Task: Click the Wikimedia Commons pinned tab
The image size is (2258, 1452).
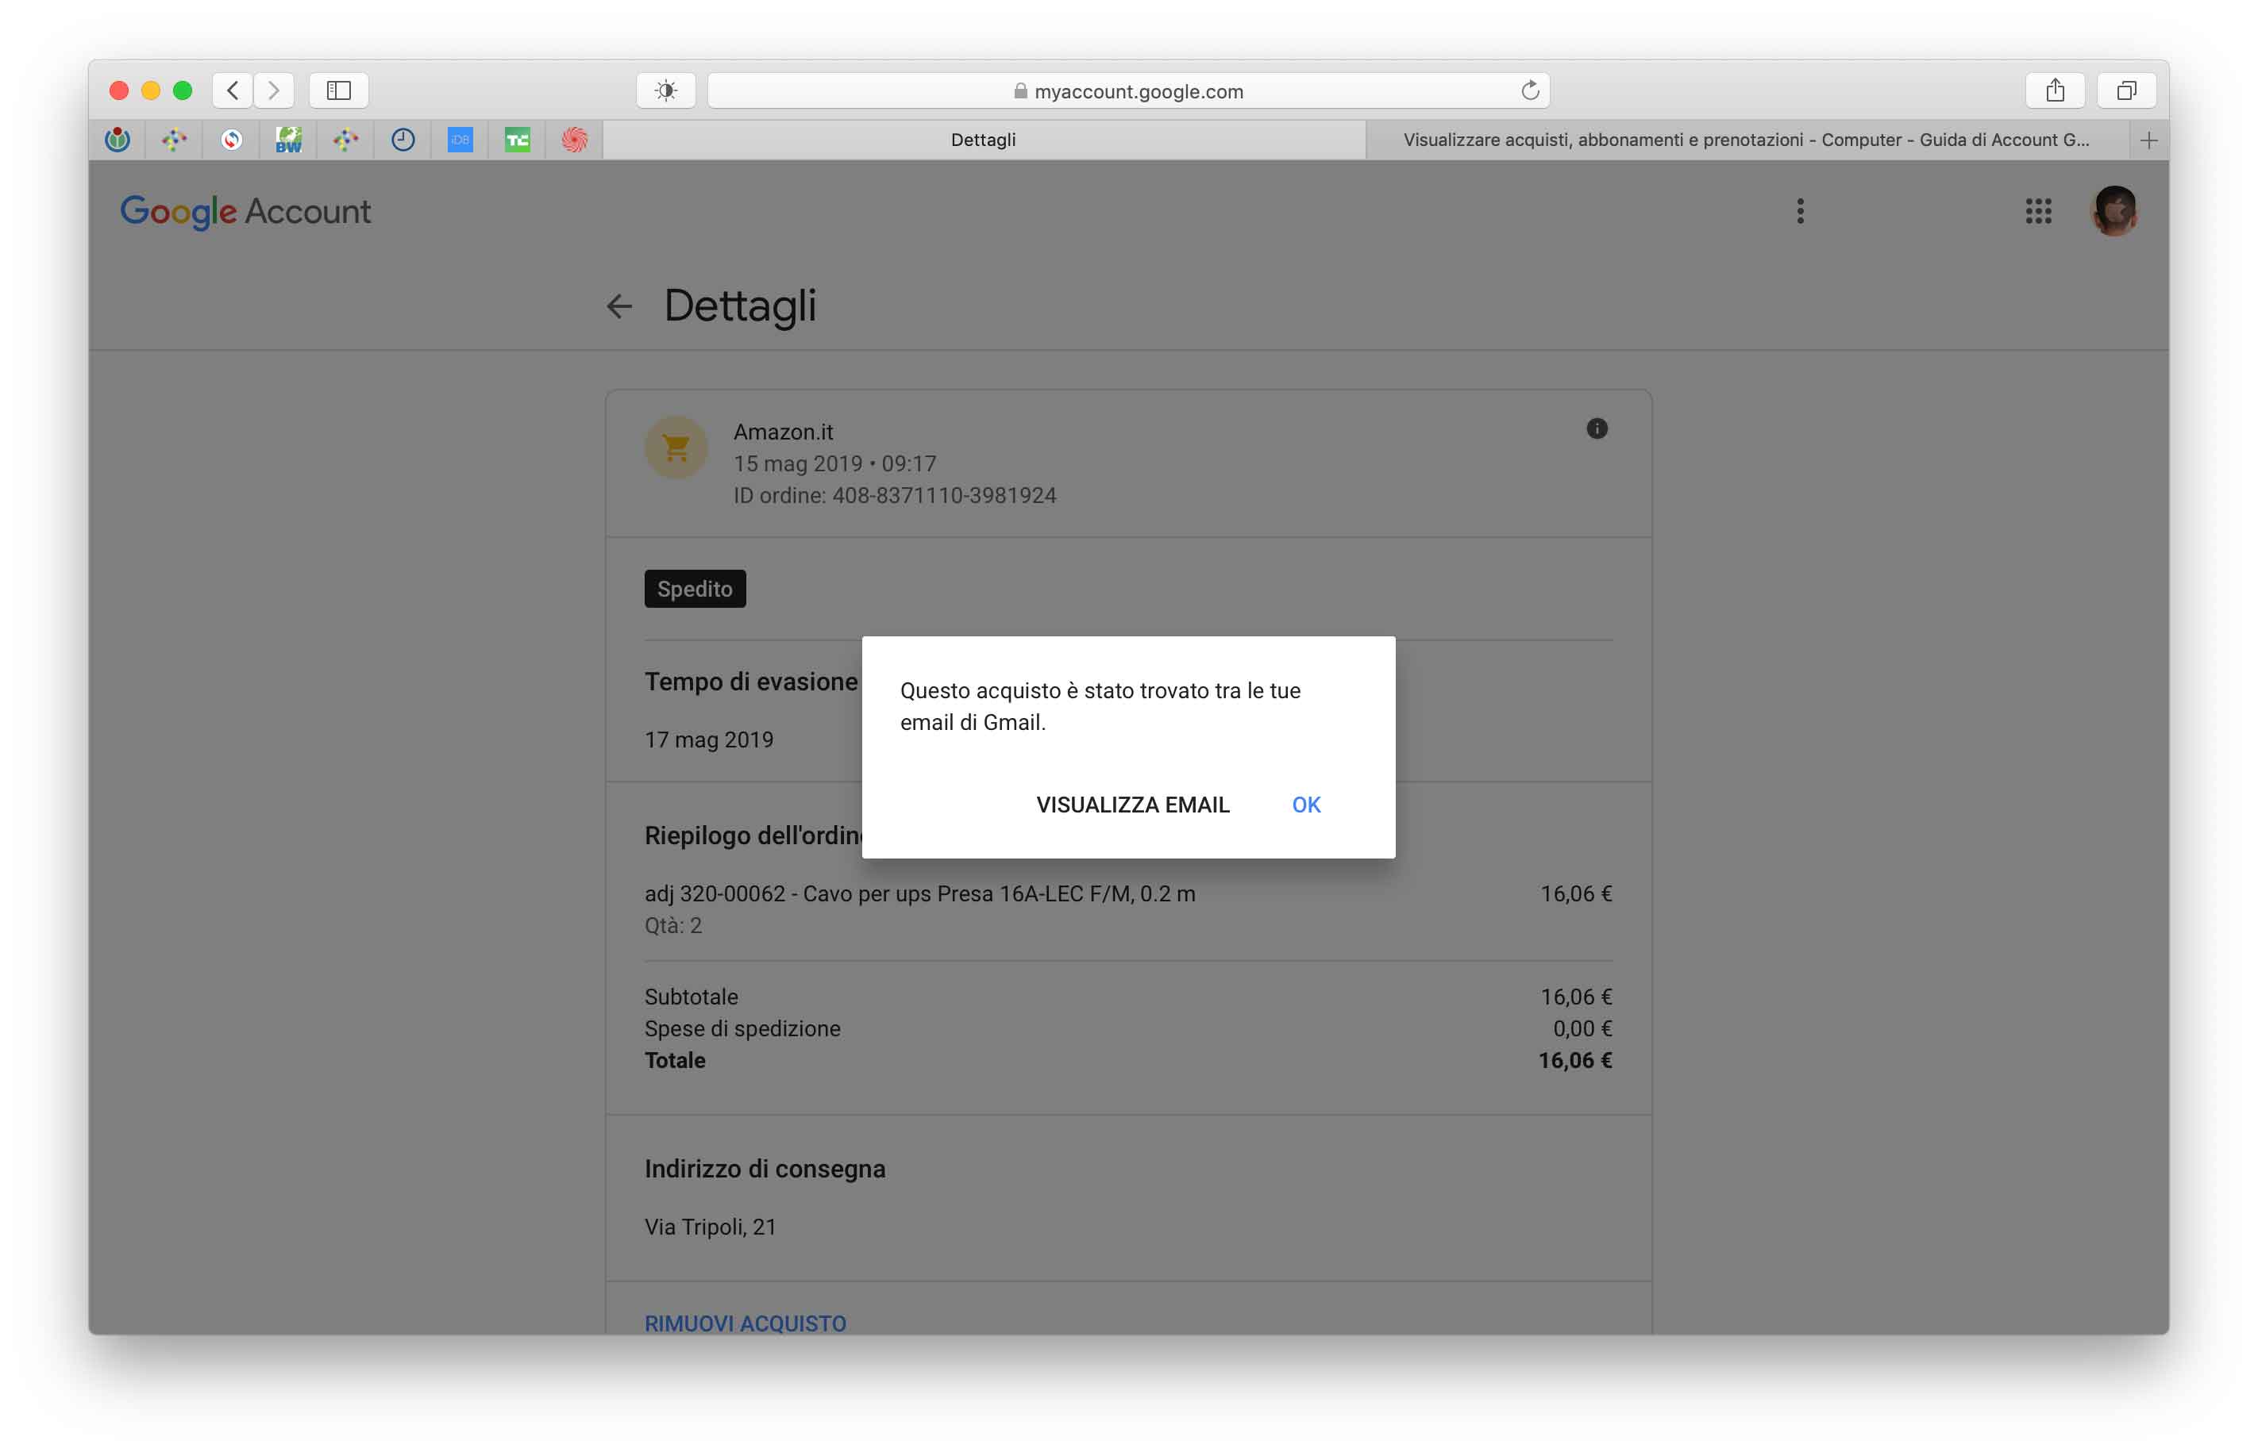Action: tap(117, 140)
